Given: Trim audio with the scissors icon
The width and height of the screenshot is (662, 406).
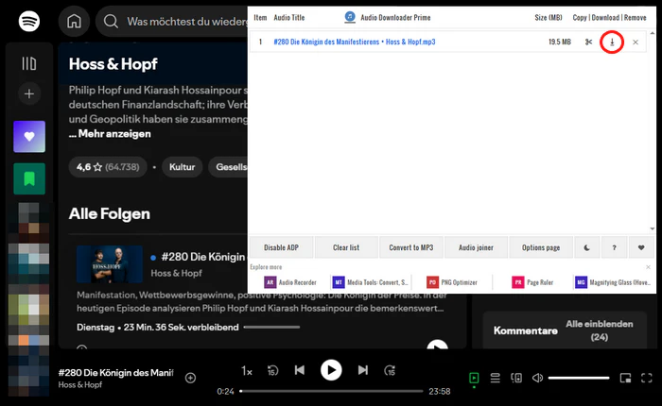Looking at the screenshot, I should 588,42.
